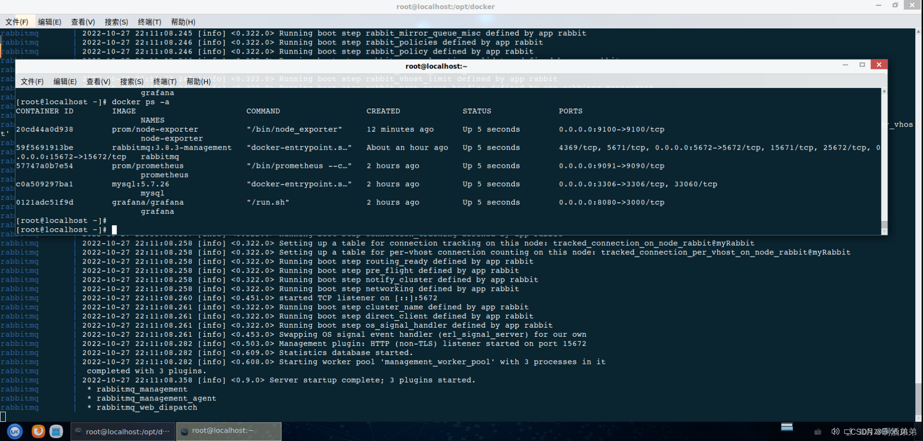This screenshot has height=441, width=924.
Task: Open 编辑(E) menu in front terminal
Action: pos(65,82)
